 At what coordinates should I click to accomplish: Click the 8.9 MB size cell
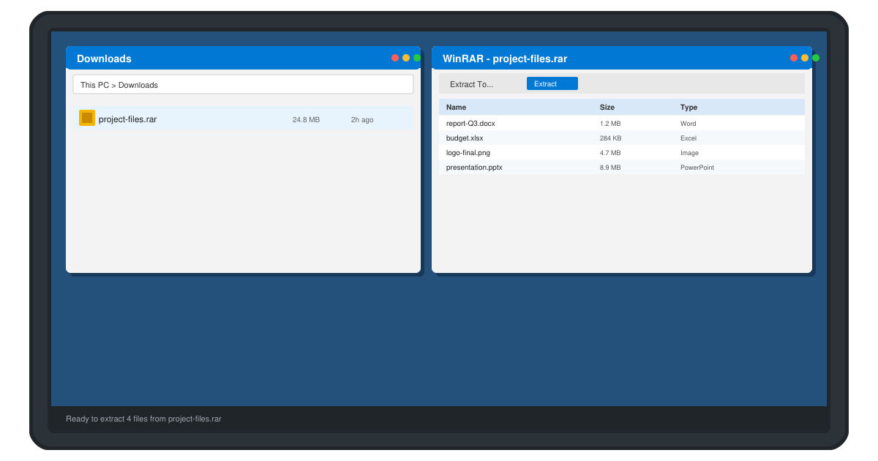(x=610, y=168)
